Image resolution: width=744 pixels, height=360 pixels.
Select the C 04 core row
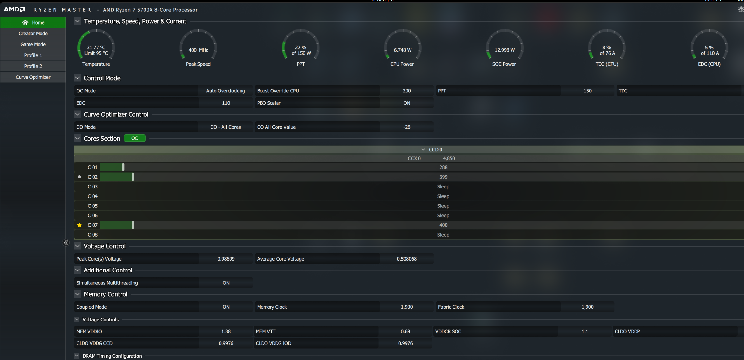409,196
